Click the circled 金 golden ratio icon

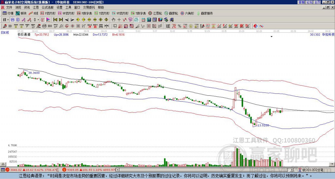click(191, 26)
